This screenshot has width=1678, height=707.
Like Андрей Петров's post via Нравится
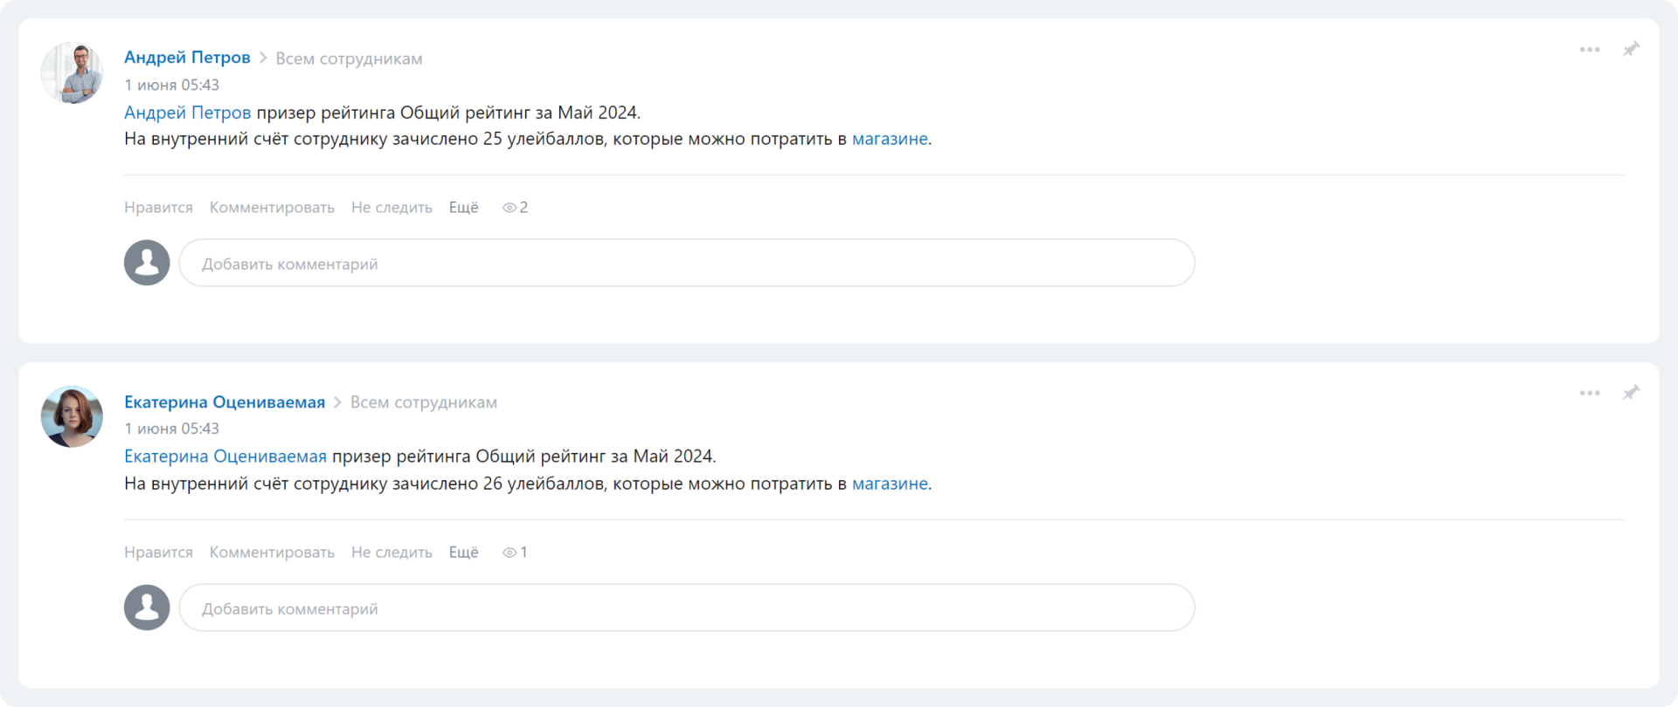tap(158, 208)
